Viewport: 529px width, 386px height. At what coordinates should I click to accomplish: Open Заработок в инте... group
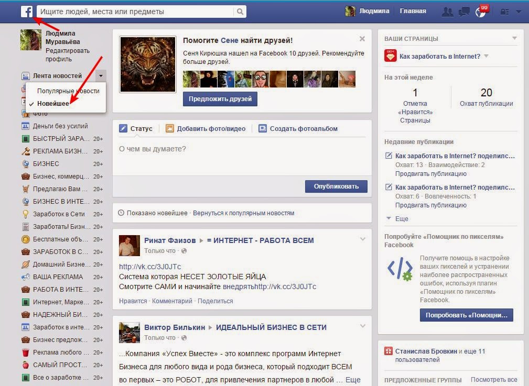point(61,327)
